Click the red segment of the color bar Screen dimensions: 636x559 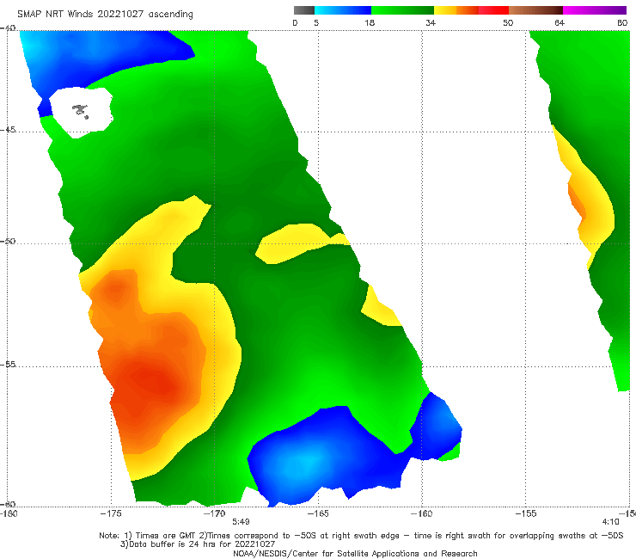(493, 10)
